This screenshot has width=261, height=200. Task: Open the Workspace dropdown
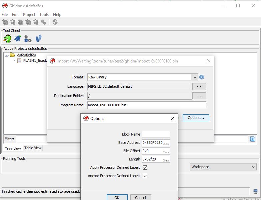[x=223, y=167]
